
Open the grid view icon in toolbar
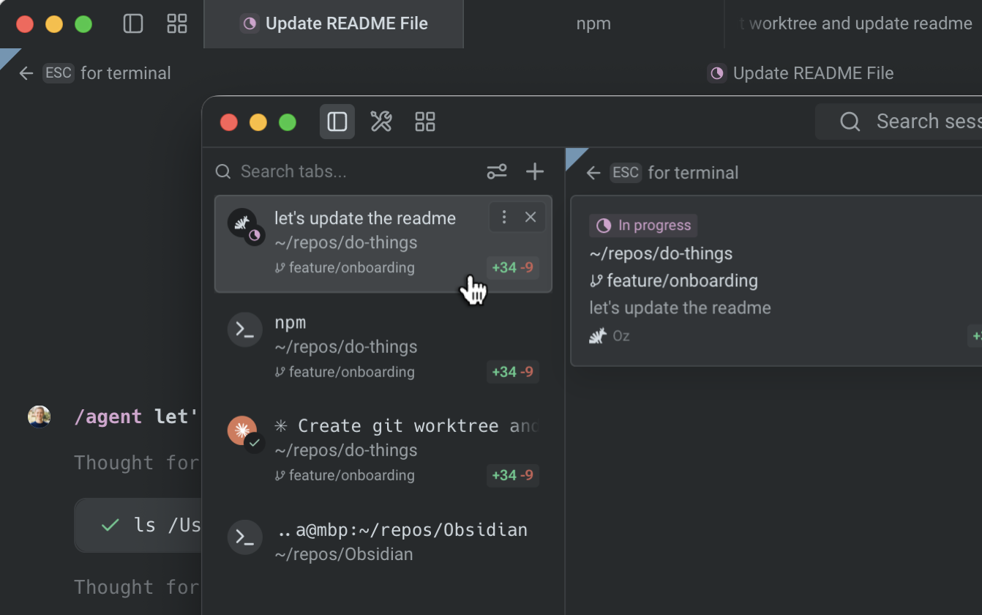tap(425, 122)
